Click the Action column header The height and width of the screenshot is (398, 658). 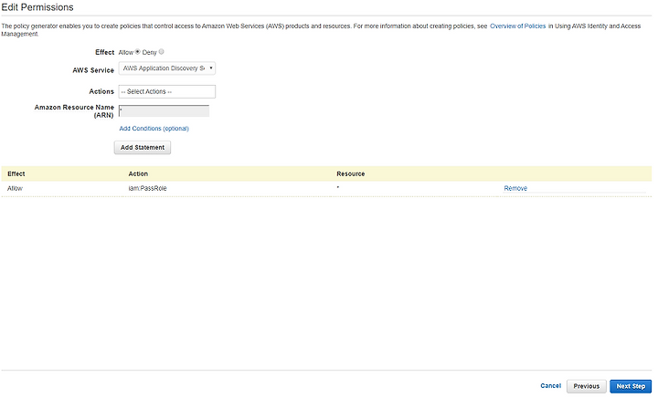[x=138, y=173]
